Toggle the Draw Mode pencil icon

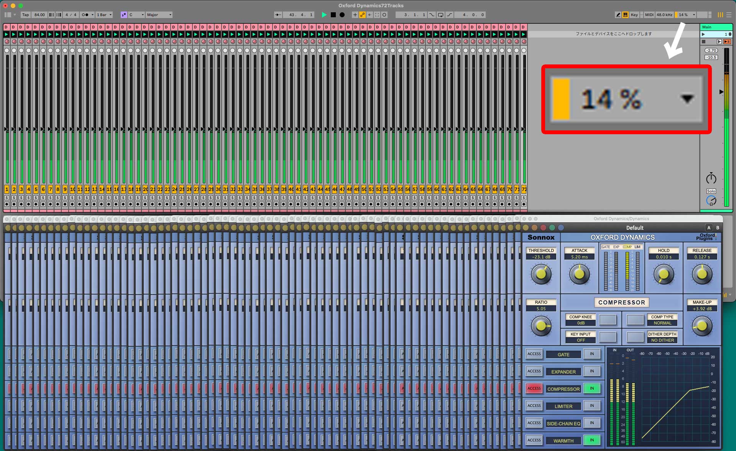[x=618, y=15]
